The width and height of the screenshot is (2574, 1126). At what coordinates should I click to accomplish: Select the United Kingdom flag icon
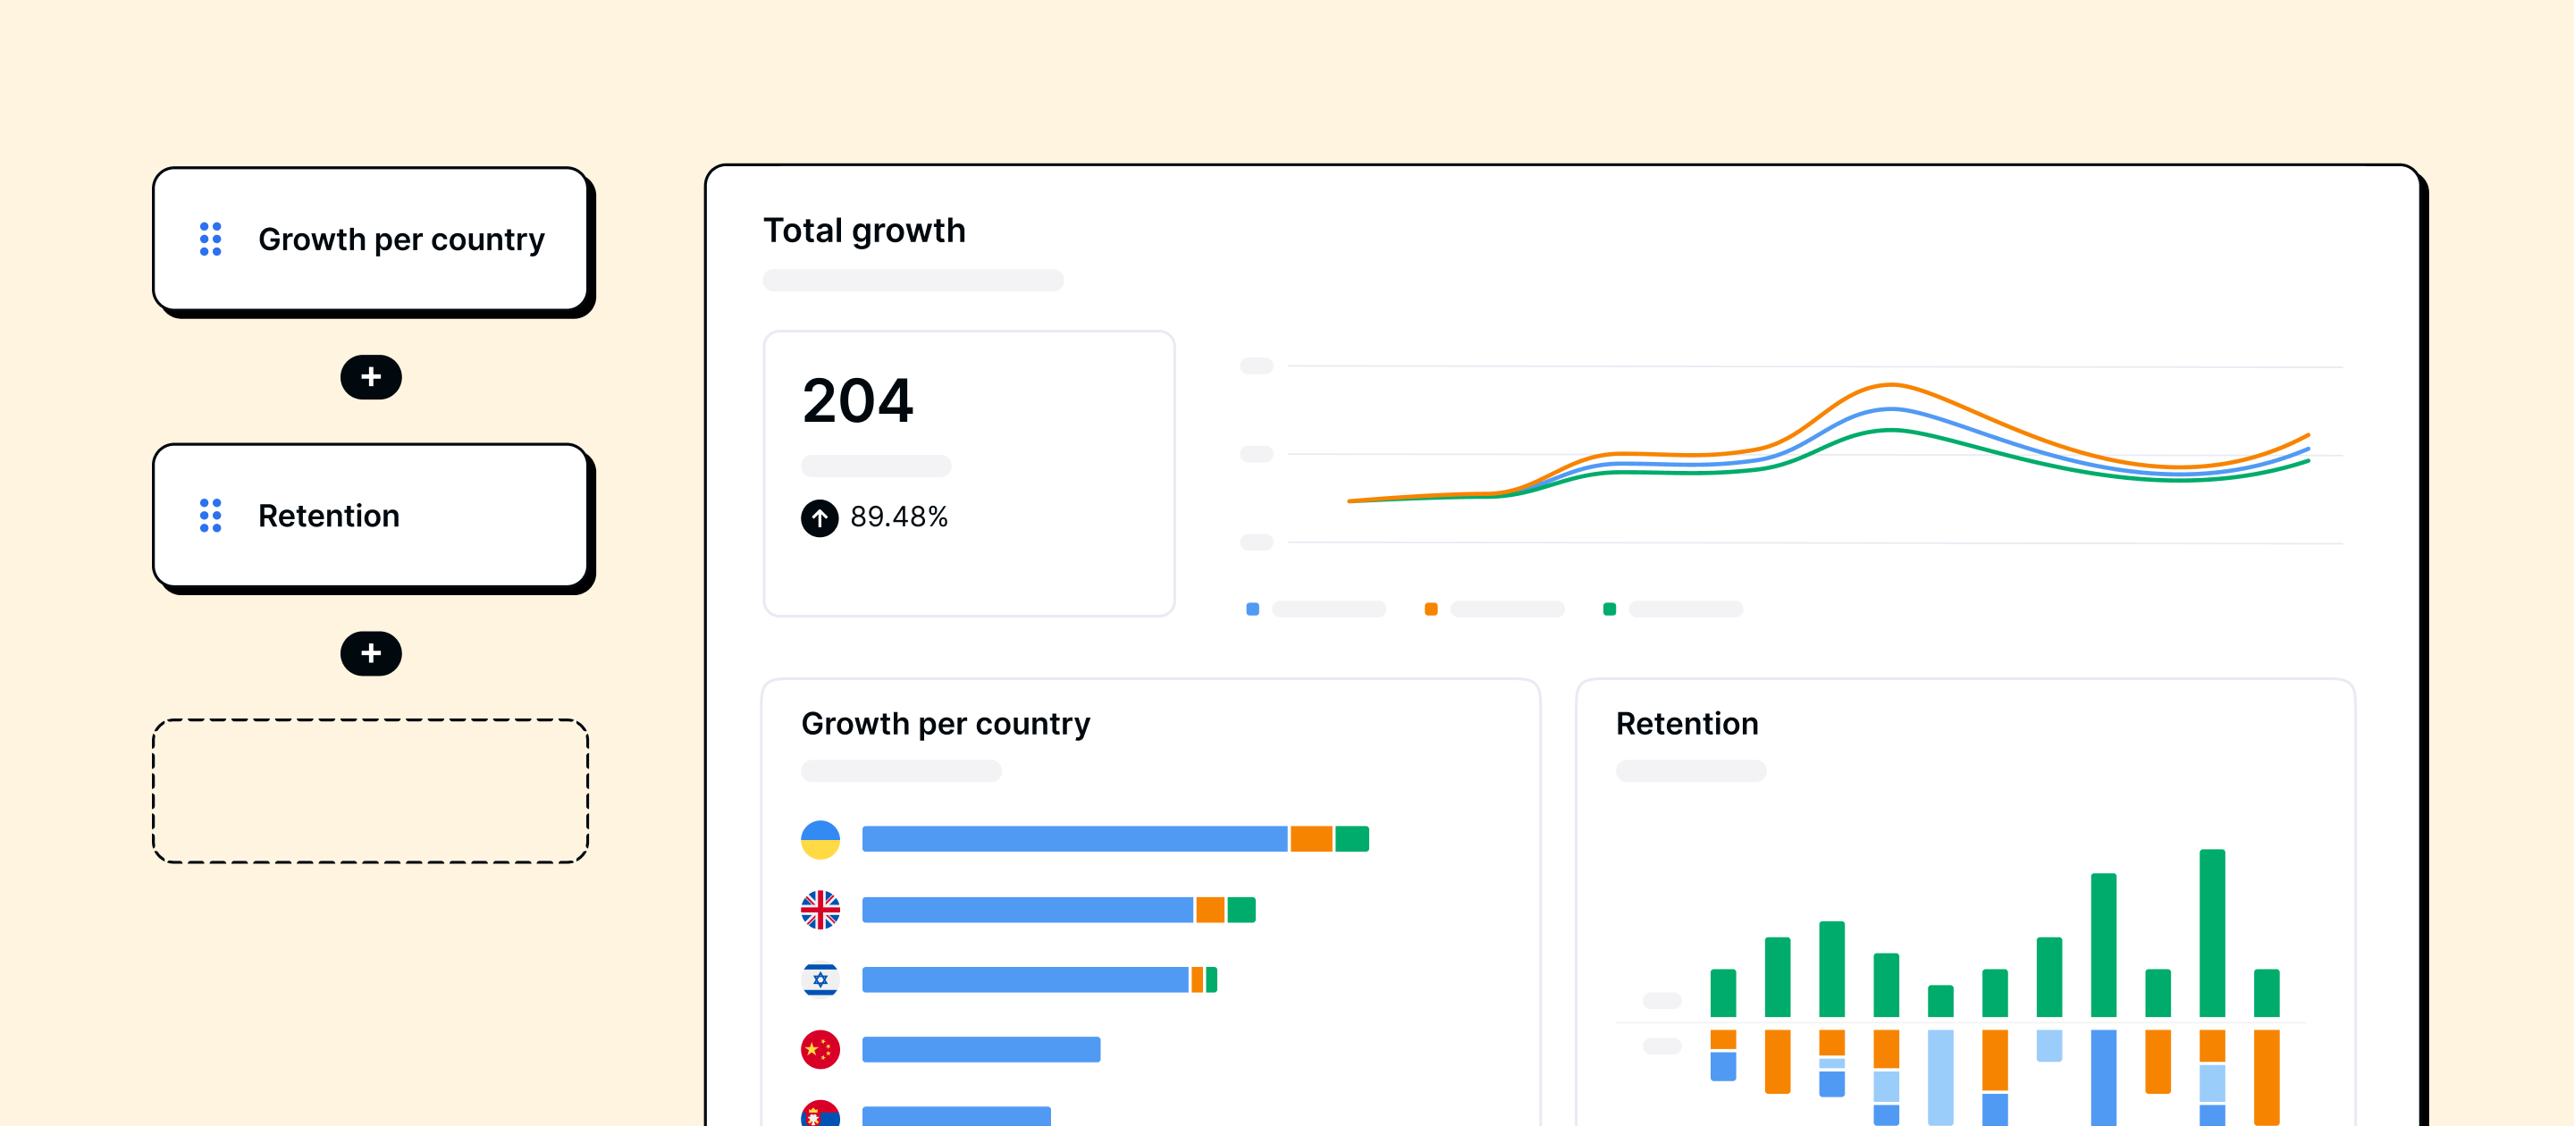coord(820,909)
